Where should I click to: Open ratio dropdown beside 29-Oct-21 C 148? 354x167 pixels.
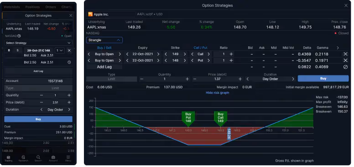point(60,51)
